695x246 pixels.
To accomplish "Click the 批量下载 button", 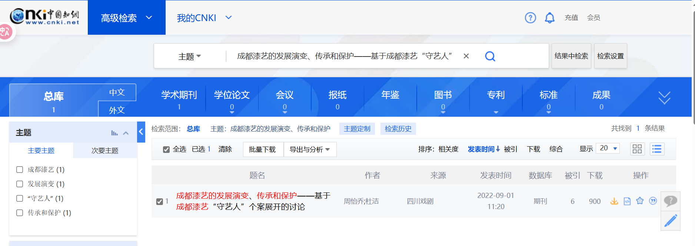I will (x=262, y=150).
